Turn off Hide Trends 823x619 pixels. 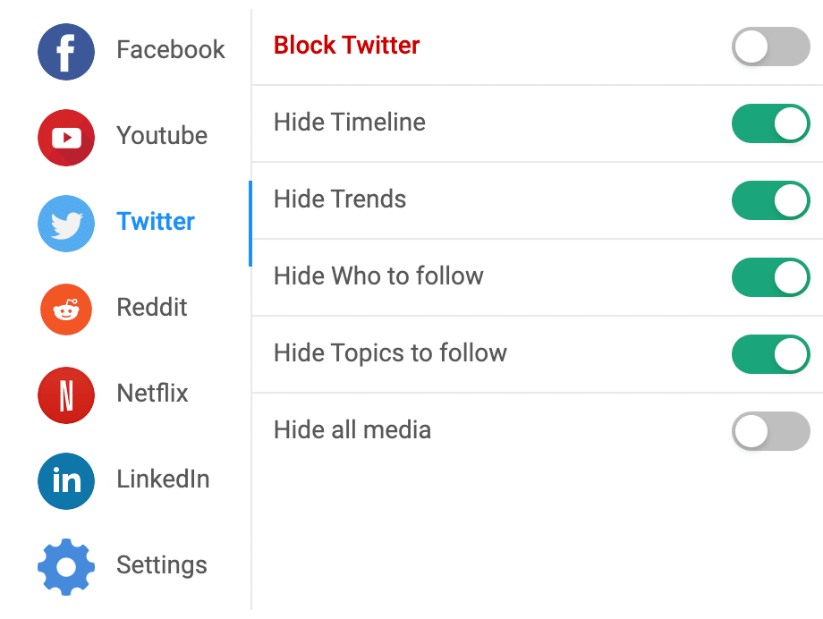click(x=770, y=200)
